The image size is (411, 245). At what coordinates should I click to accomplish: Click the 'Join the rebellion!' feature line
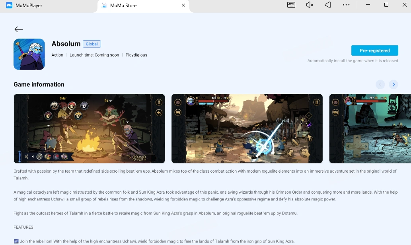[x=154, y=241]
